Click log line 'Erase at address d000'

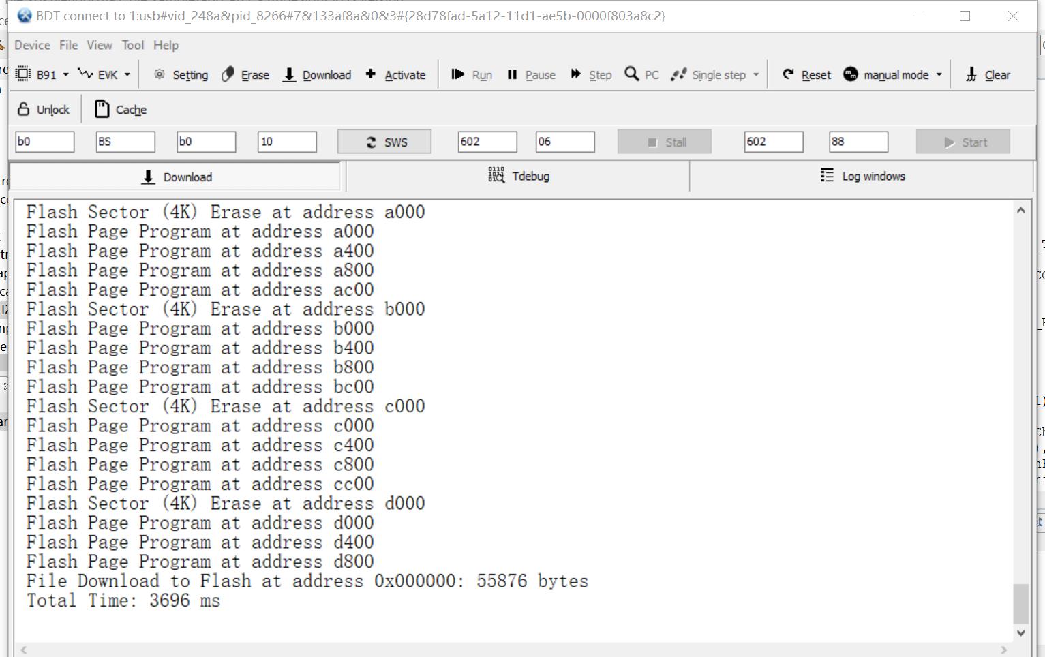(x=226, y=504)
